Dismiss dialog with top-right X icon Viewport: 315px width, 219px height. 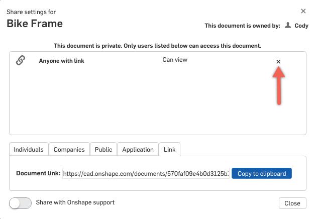pyautogui.click(x=303, y=11)
